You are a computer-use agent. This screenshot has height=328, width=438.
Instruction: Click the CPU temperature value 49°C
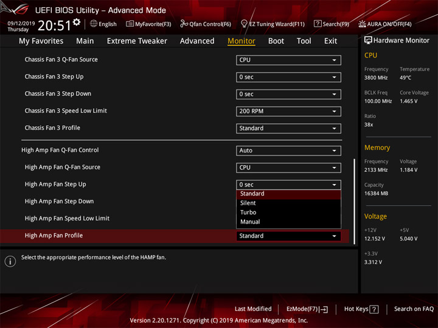405,78
